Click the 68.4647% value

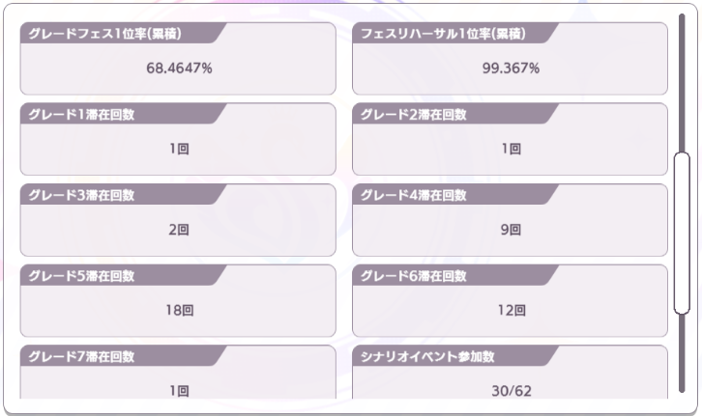(x=179, y=69)
